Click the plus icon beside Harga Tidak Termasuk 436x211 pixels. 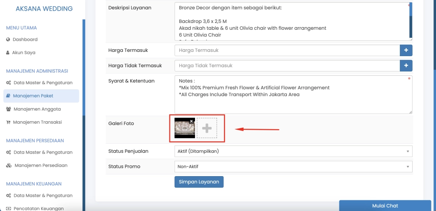[406, 66]
